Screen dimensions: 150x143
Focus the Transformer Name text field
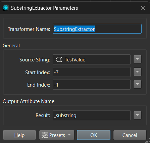(97, 29)
